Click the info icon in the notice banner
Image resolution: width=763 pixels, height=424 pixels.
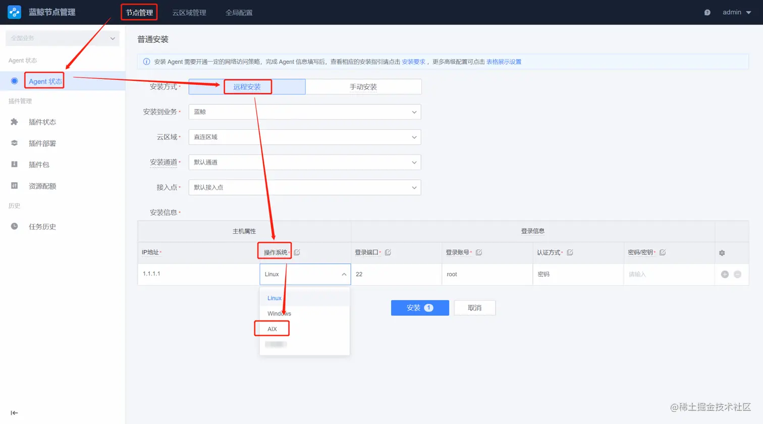point(146,62)
